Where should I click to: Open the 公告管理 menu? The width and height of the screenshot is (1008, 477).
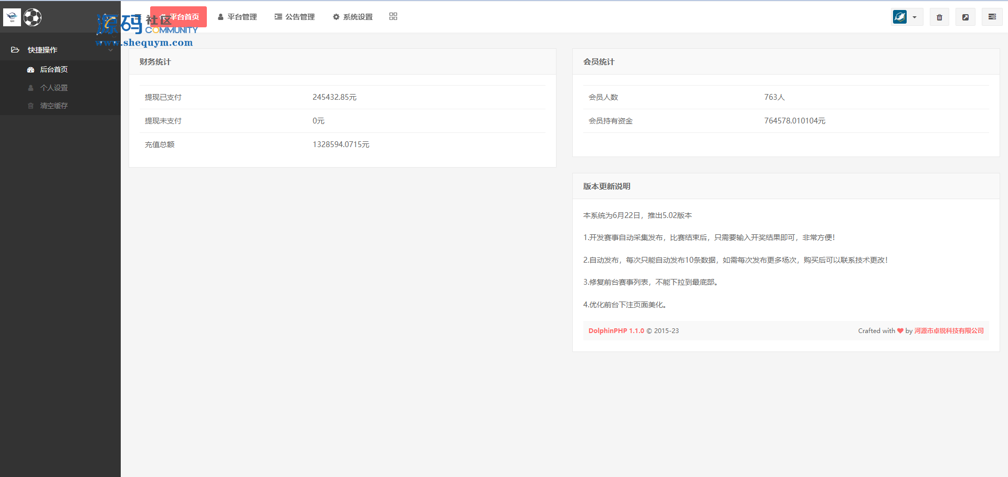(295, 17)
